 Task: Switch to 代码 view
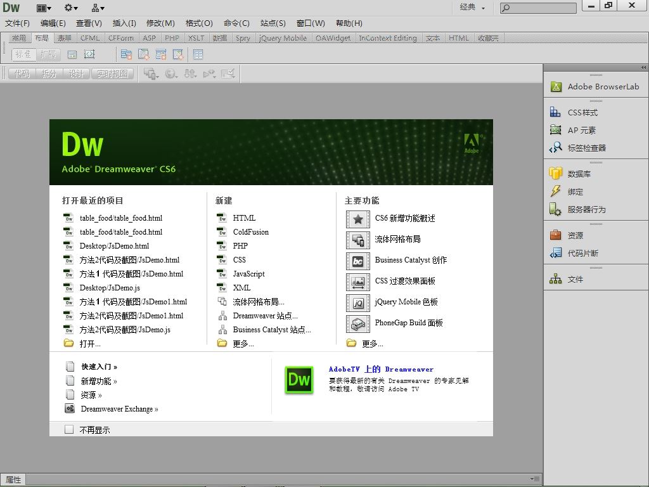22,74
